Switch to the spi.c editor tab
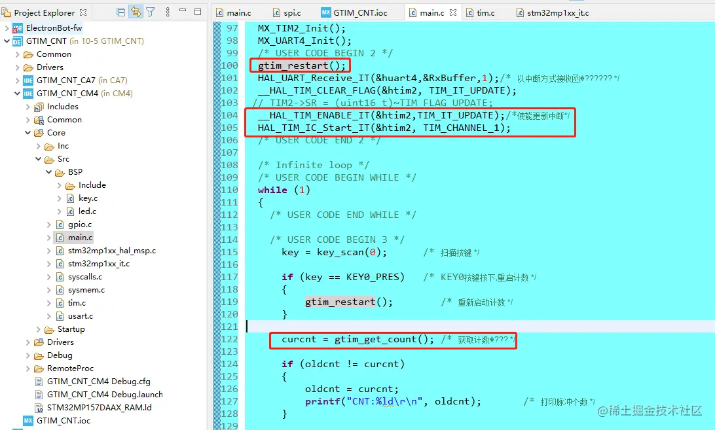The height and width of the screenshot is (430, 715). coord(287,13)
